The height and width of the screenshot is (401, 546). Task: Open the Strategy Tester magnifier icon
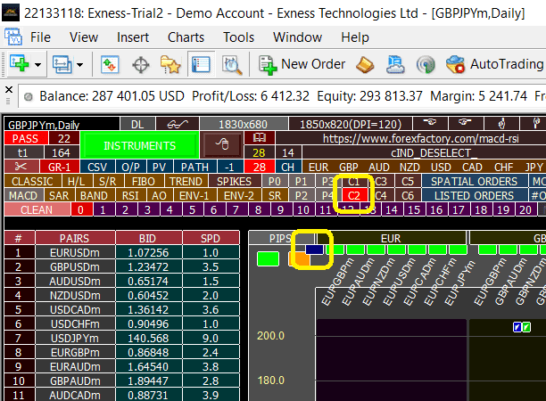232,65
